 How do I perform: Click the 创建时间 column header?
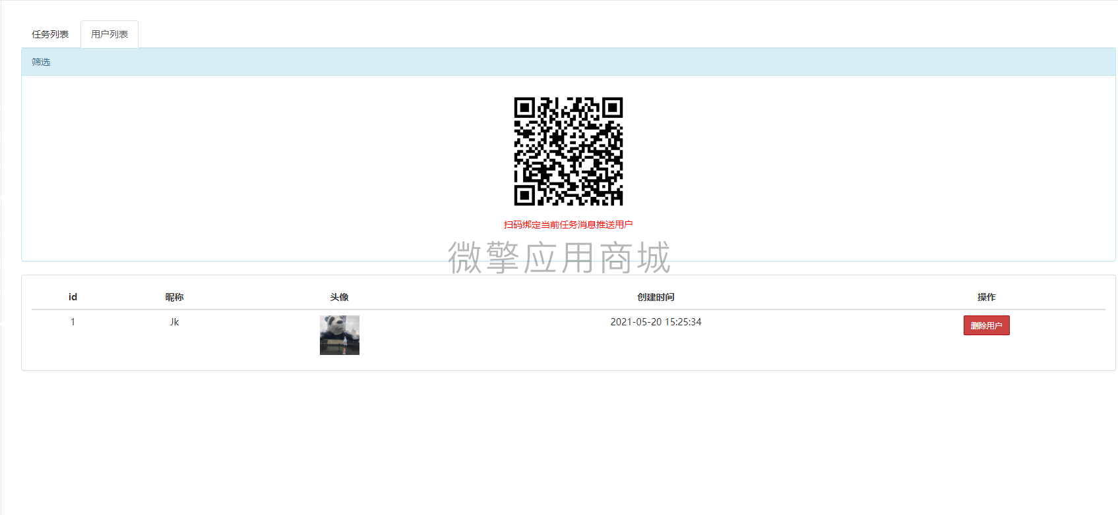coord(656,297)
